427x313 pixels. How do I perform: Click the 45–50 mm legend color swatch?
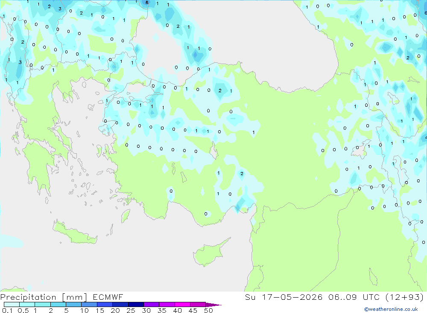[x=198, y=304]
